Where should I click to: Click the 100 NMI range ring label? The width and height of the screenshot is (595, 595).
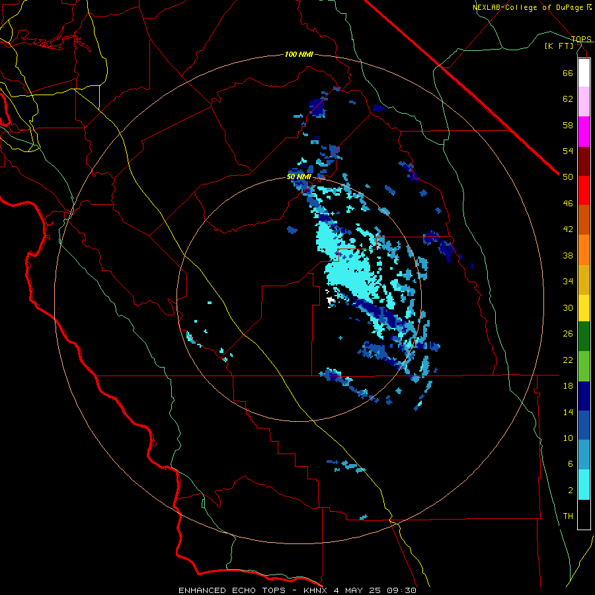[x=299, y=55]
